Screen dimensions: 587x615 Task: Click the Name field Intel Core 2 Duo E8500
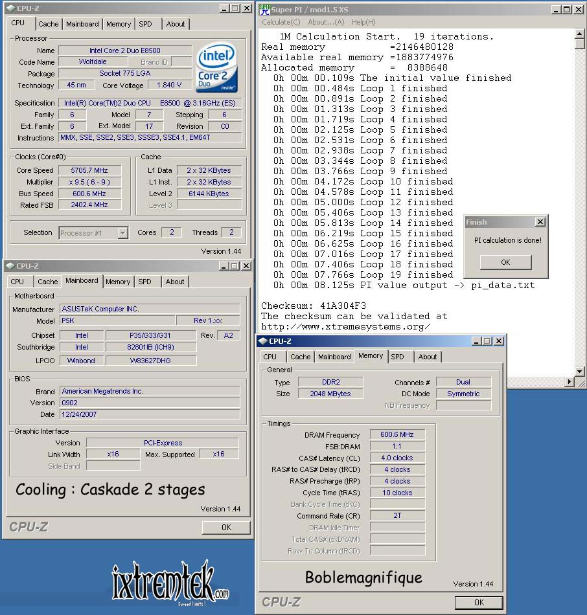click(125, 50)
